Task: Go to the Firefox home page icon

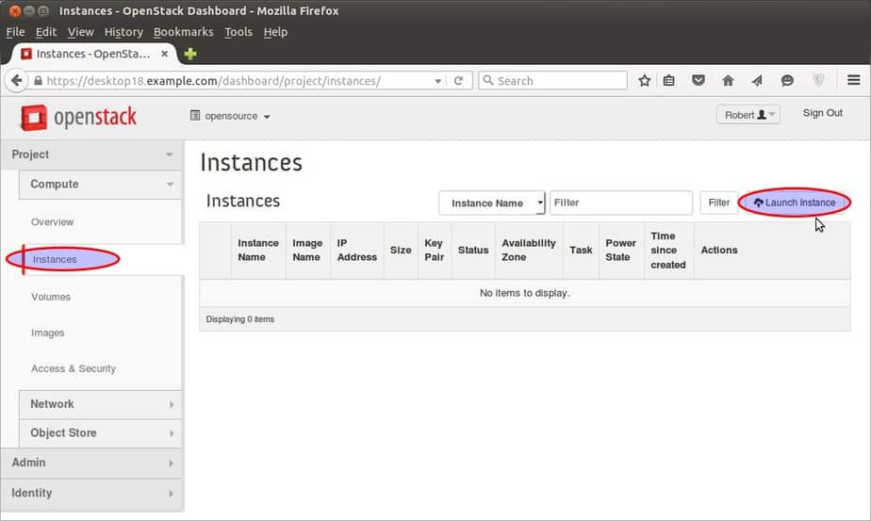Action: 728,80
